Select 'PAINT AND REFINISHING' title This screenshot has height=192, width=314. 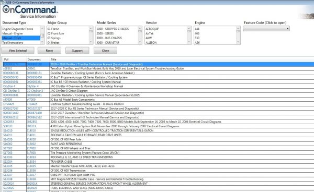66,144
